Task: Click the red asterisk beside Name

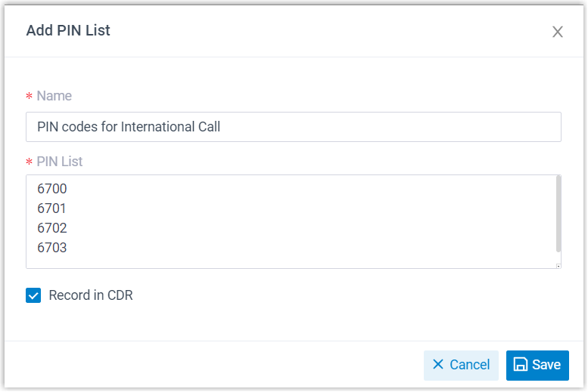Action: [30, 97]
